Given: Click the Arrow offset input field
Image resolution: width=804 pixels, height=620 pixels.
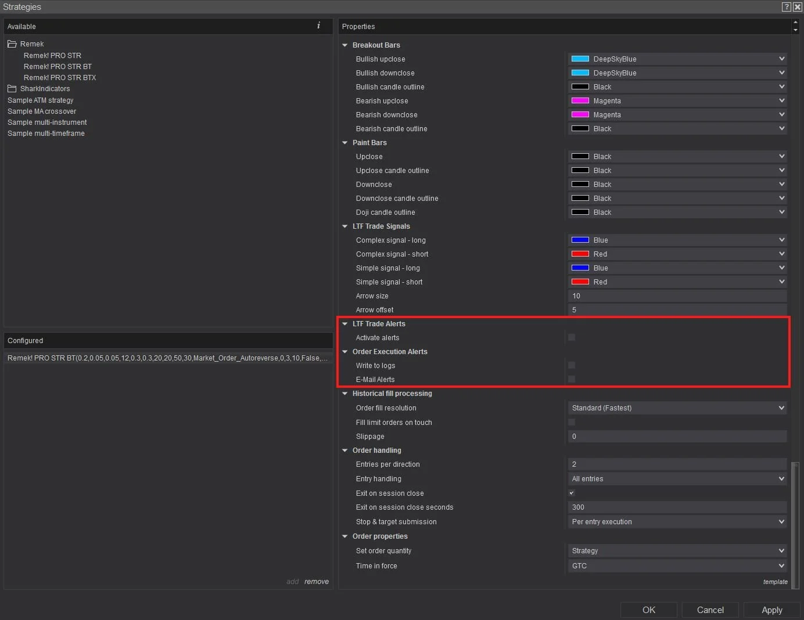Looking at the screenshot, I should coord(677,309).
